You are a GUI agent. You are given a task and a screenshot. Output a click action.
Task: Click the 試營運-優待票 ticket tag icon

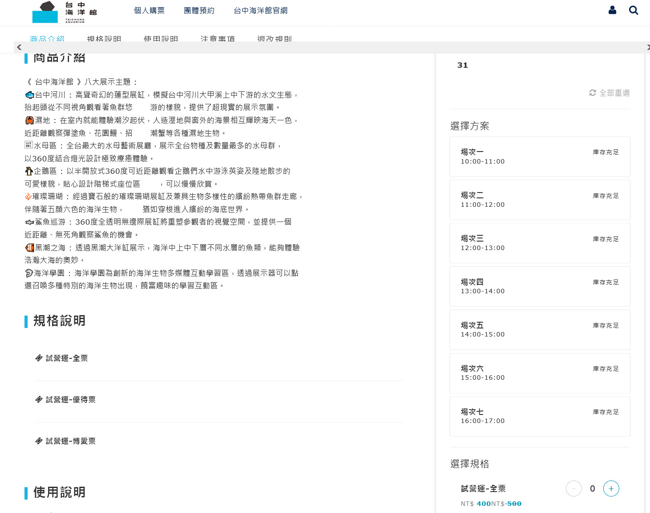pos(39,399)
